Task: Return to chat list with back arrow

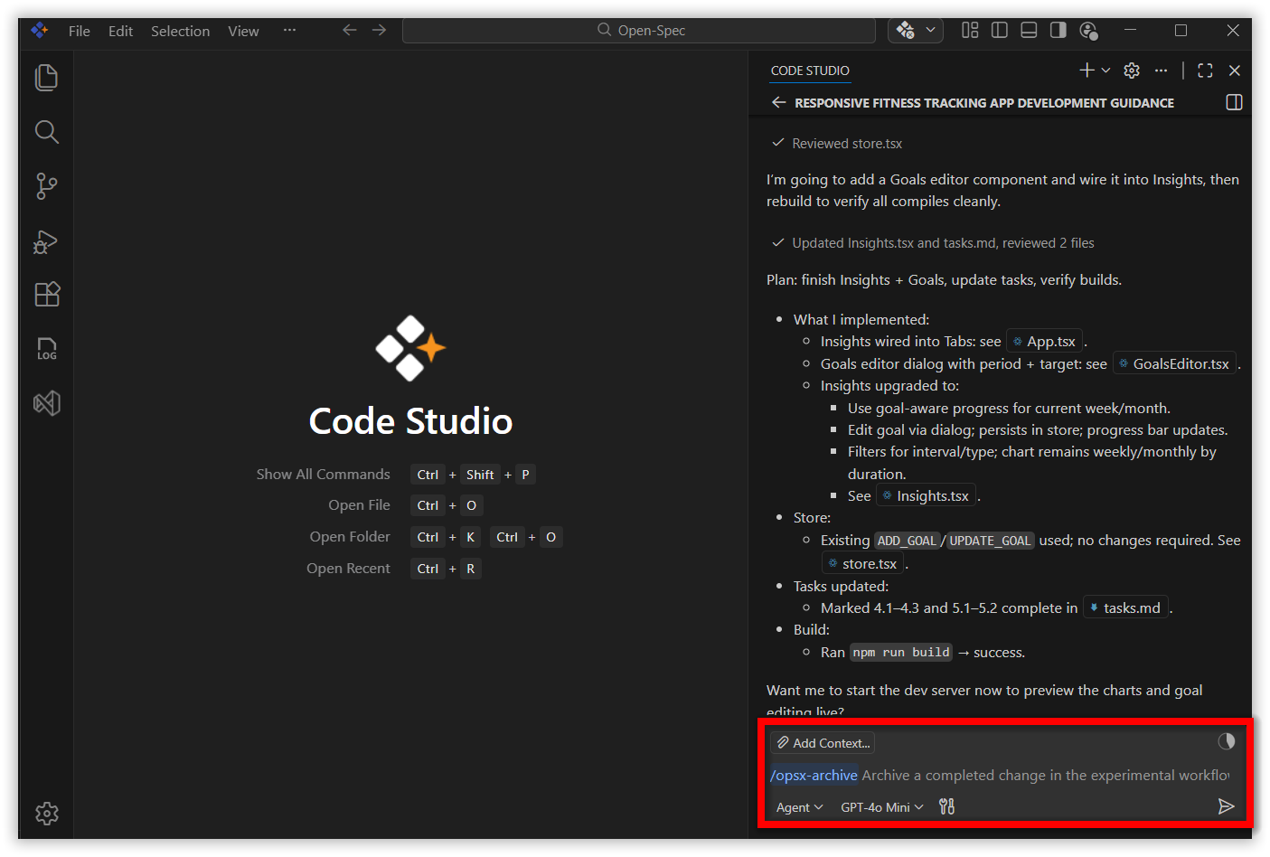Action: [x=778, y=103]
